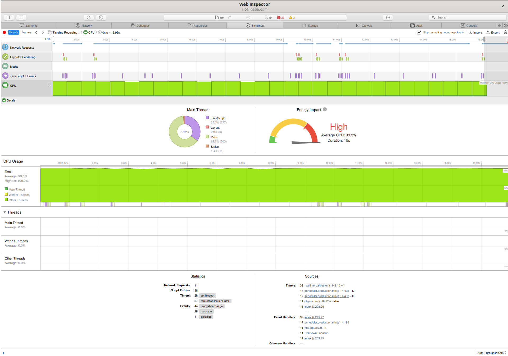Screen dimensions: 508x356
Task: Open the Audit tab
Action: 416,26
